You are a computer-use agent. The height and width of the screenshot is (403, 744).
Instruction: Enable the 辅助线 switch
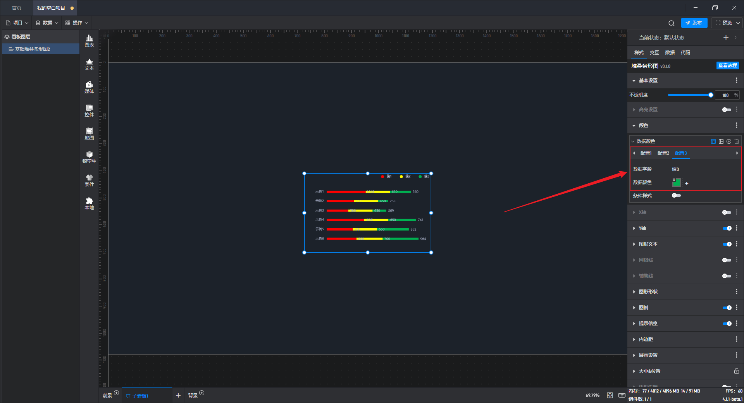tap(727, 276)
